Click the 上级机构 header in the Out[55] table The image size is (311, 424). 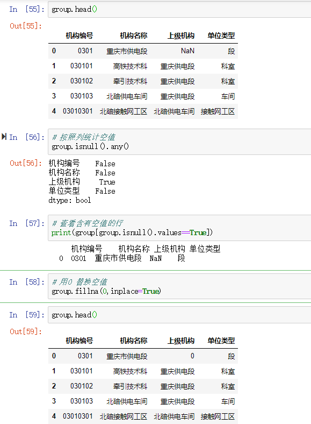pos(181,36)
